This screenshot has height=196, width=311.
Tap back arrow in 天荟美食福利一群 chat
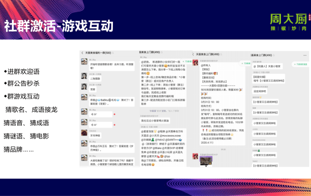coord(82,53)
